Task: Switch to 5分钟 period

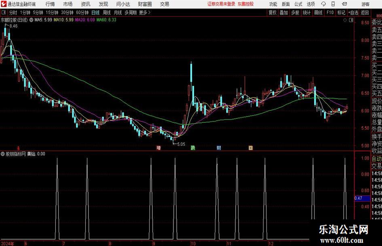Action: pyautogui.click(x=38, y=13)
